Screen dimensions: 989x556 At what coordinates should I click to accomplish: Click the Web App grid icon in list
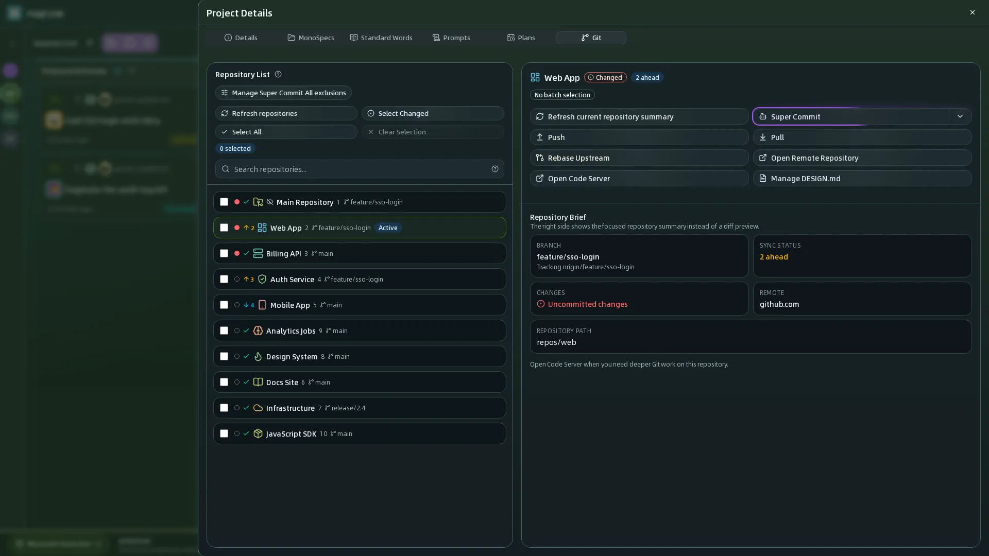click(x=262, y=228)
